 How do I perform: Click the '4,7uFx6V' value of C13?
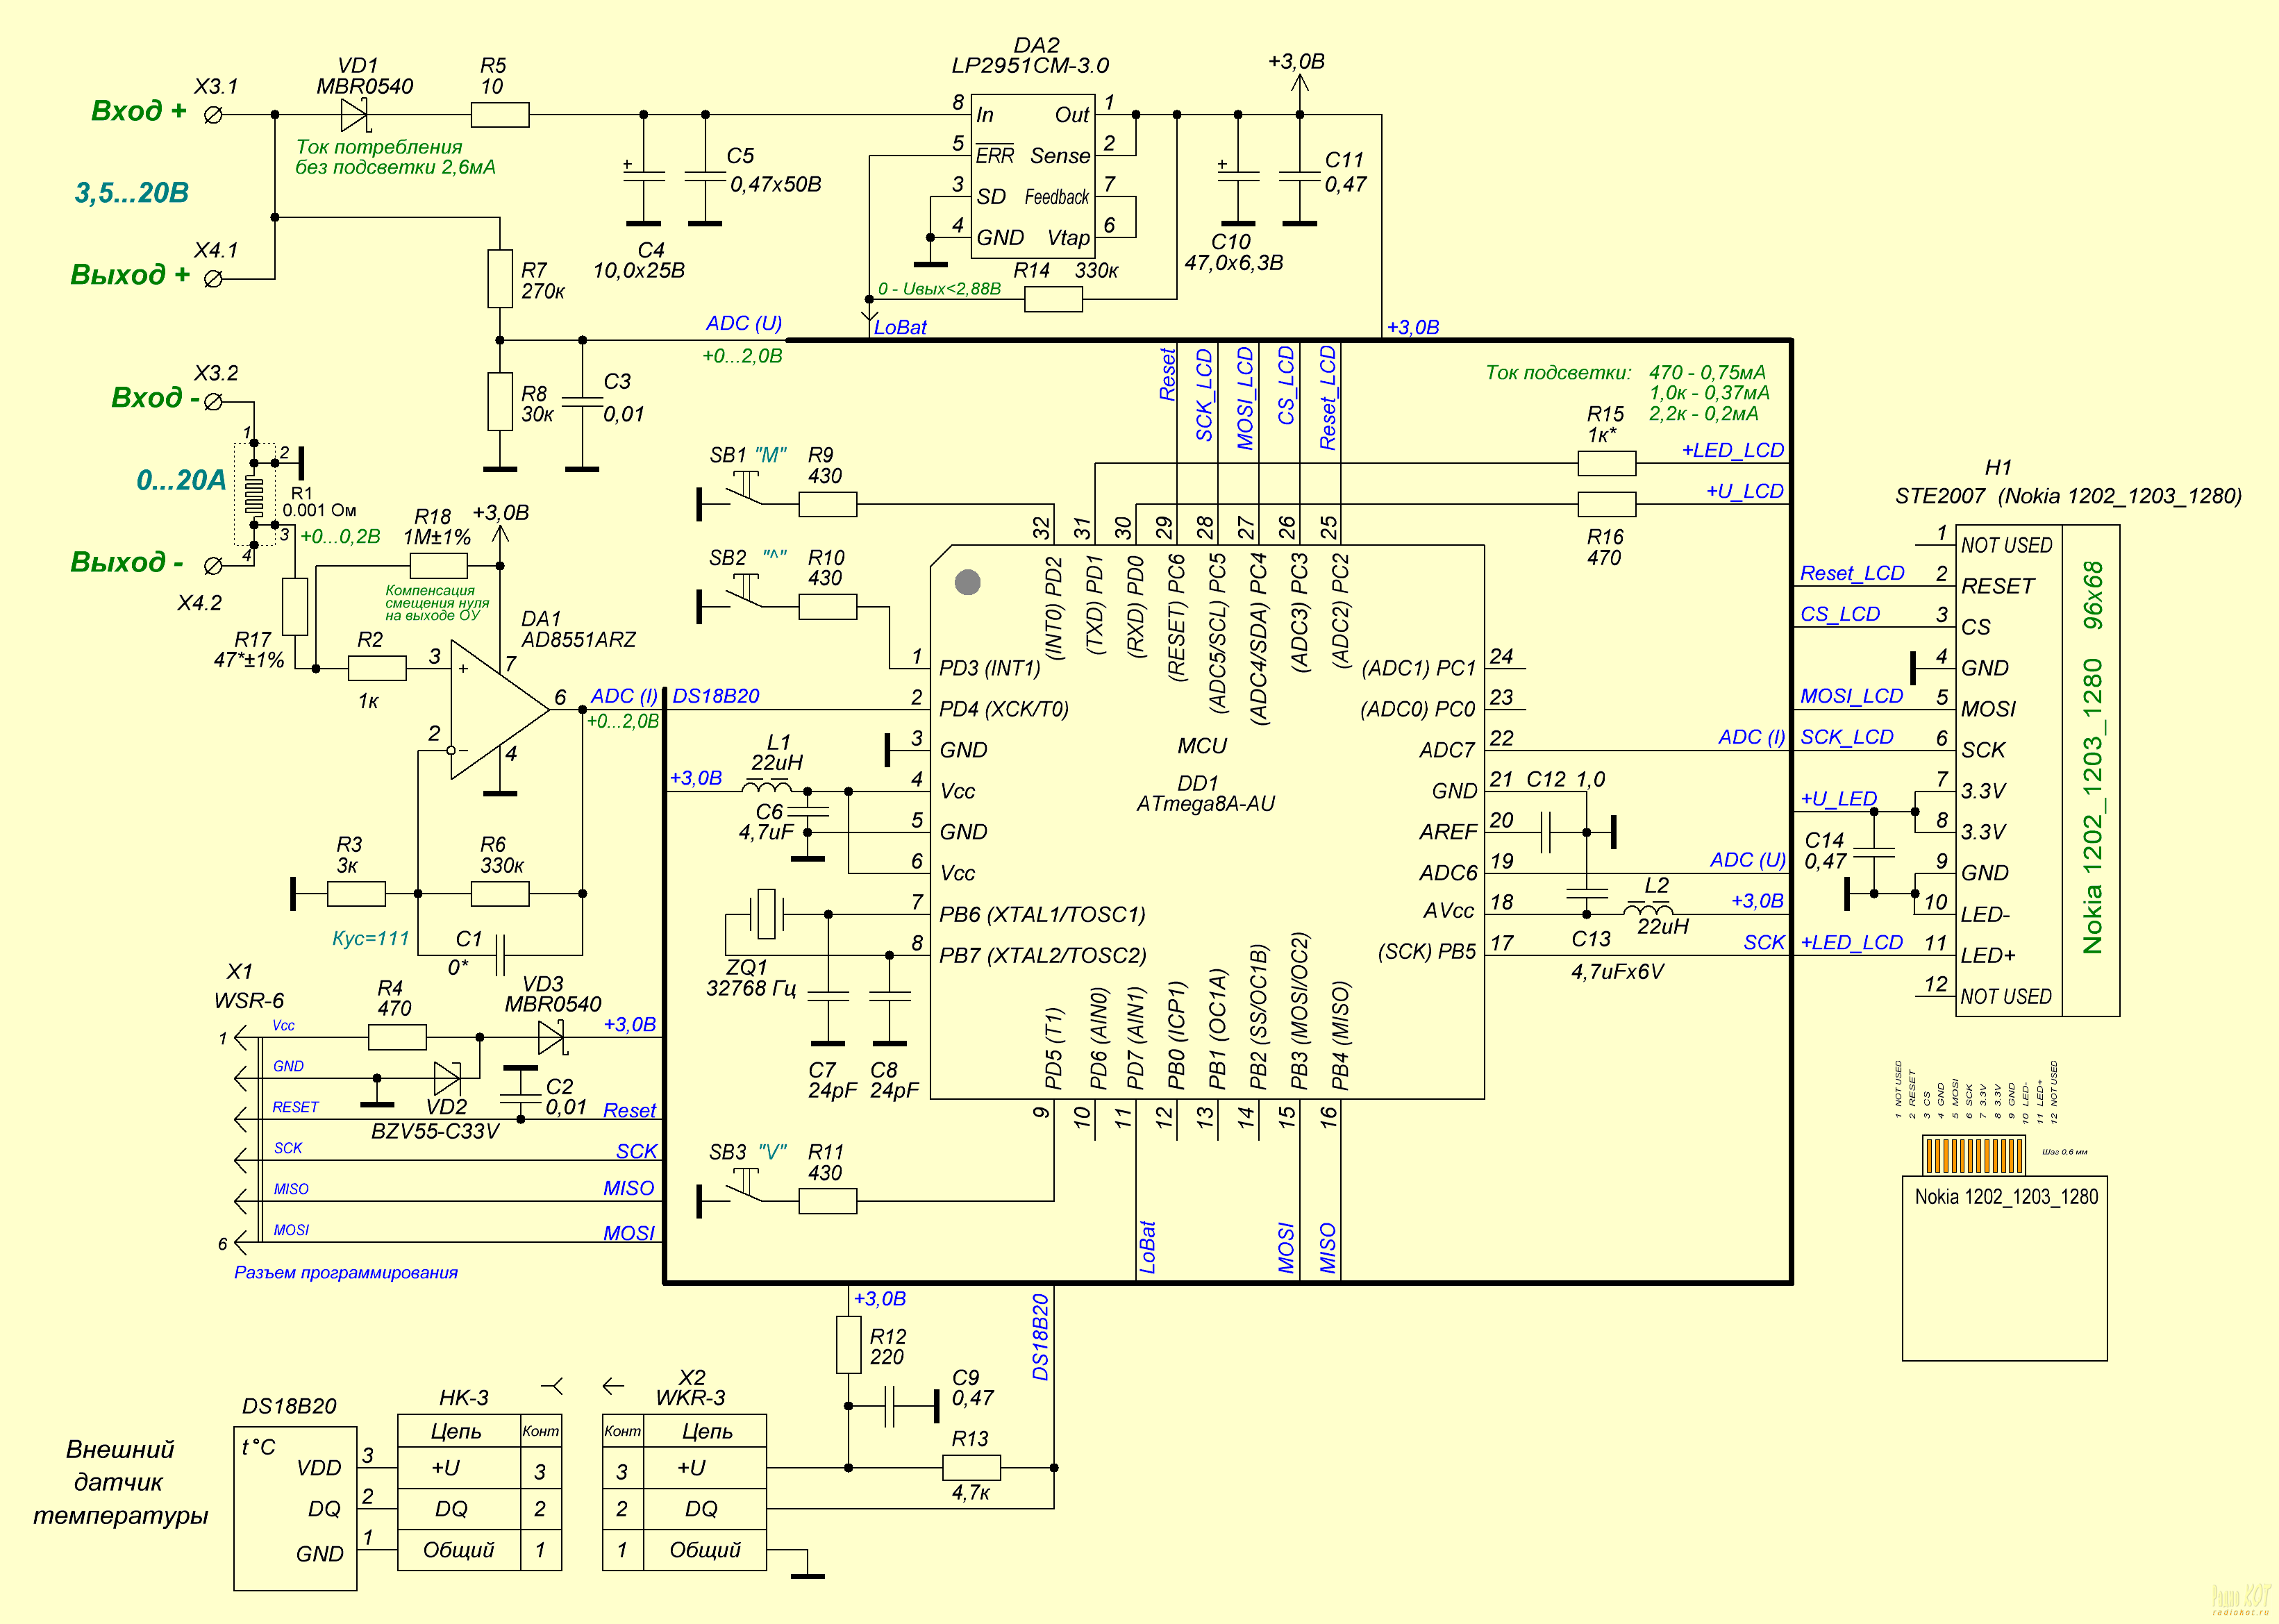tap(1617, 972)
